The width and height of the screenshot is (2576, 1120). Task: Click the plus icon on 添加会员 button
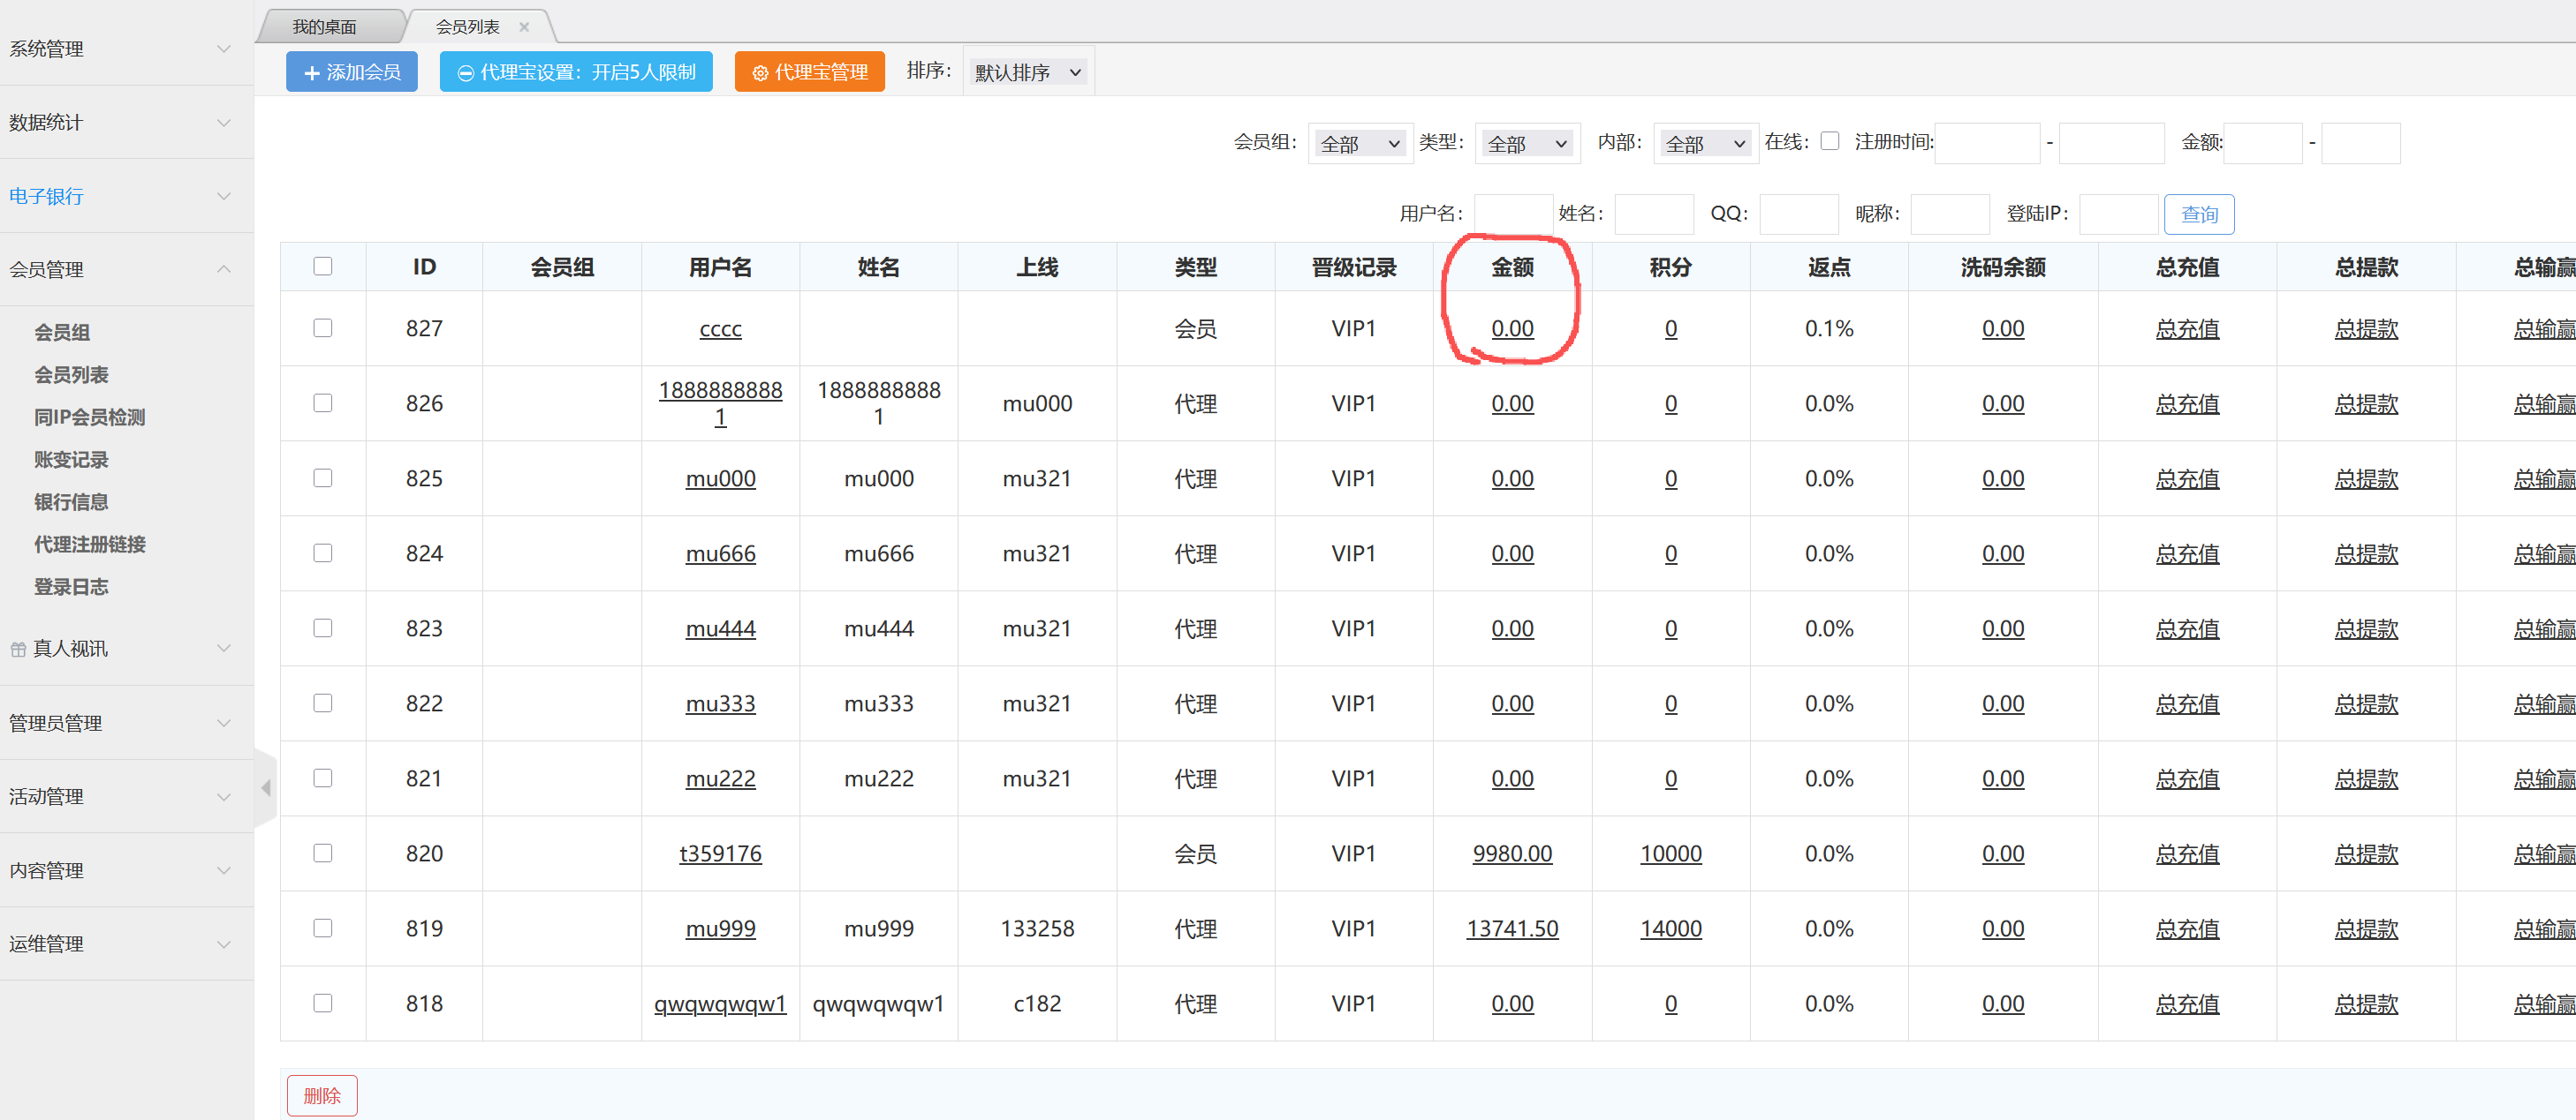312,71
